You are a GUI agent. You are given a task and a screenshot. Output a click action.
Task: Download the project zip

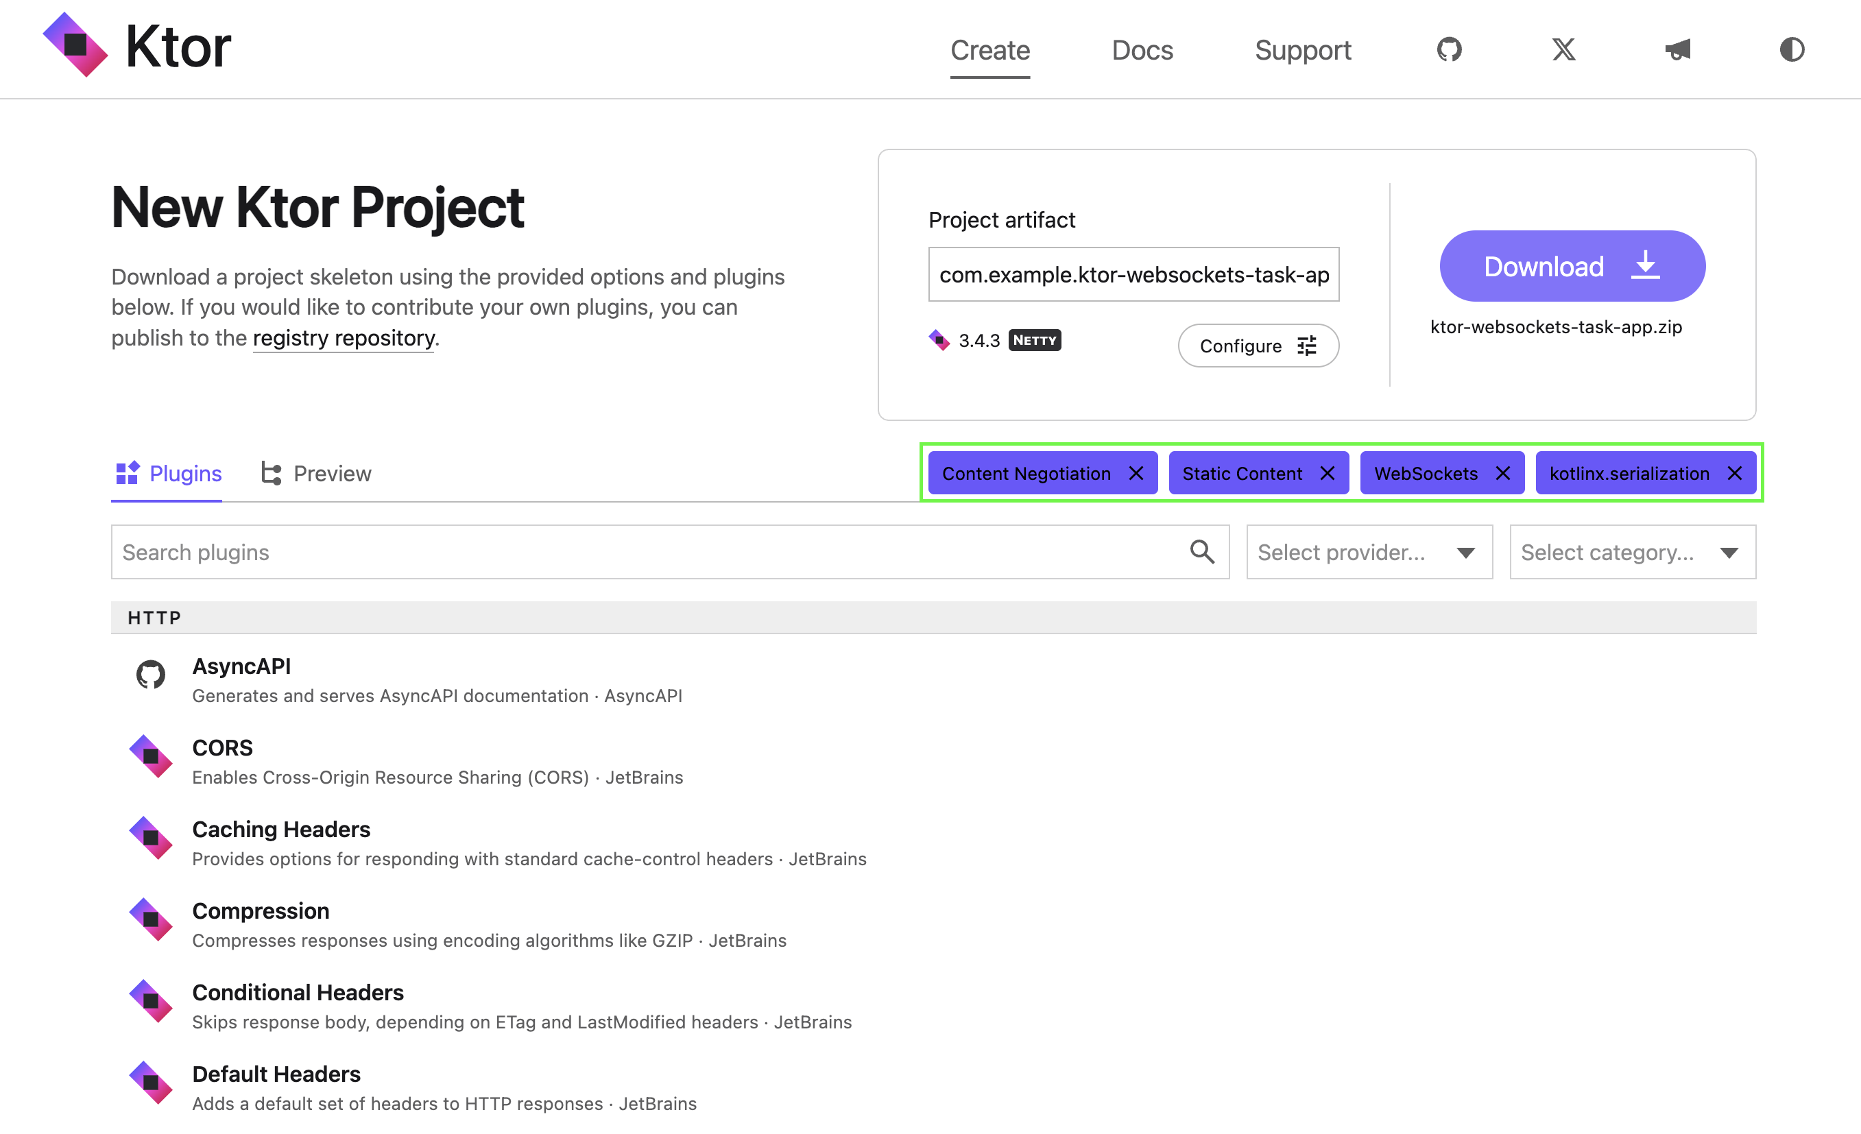[1572, 266]
